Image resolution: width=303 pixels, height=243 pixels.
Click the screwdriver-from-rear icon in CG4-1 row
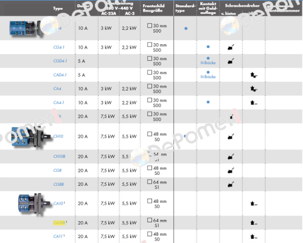click(x=231, y=47)
